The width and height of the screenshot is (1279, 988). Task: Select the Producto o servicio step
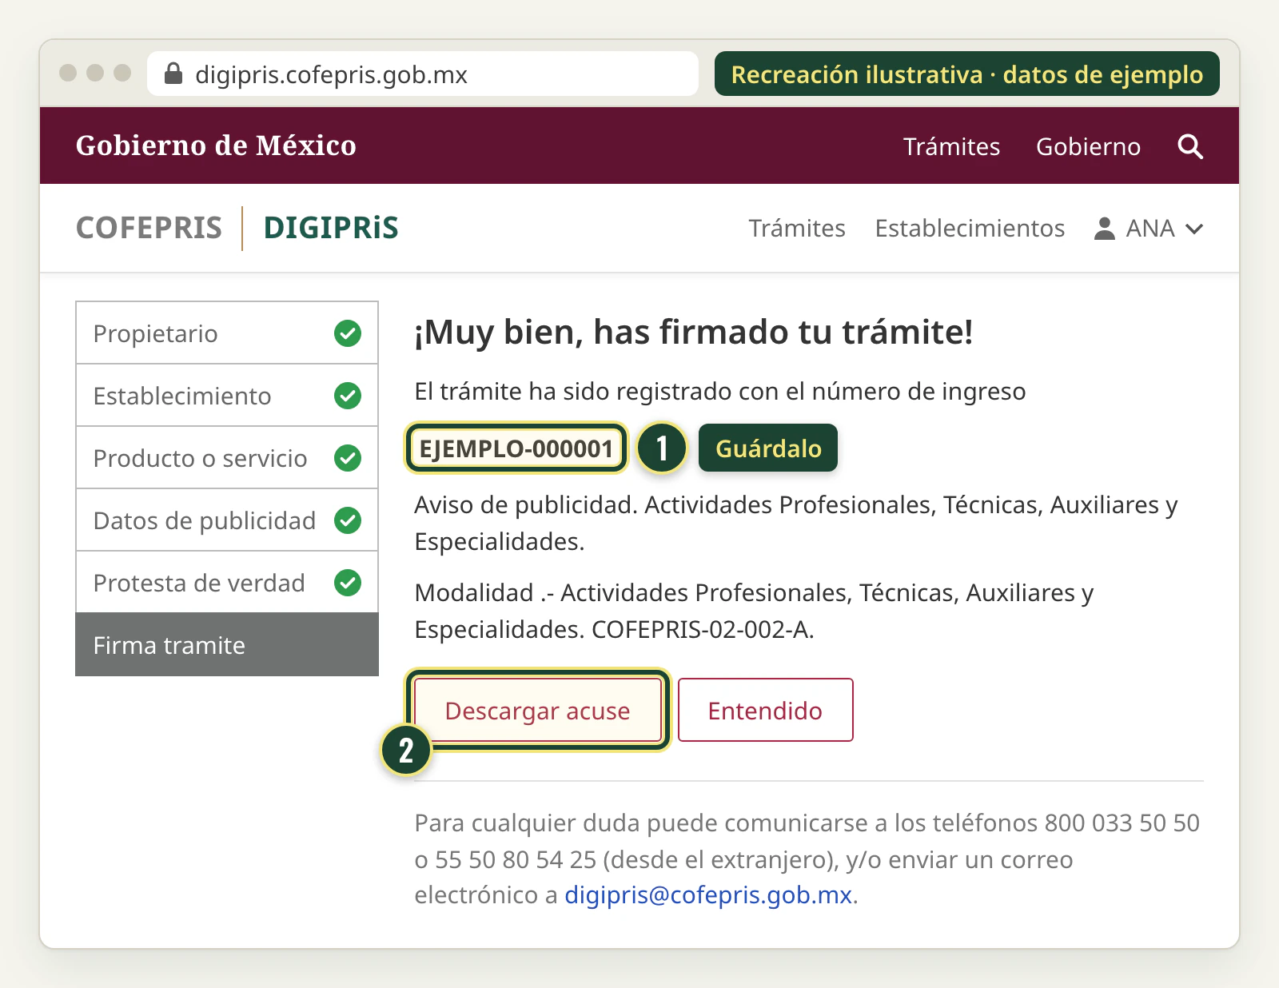tap(227, 458)
